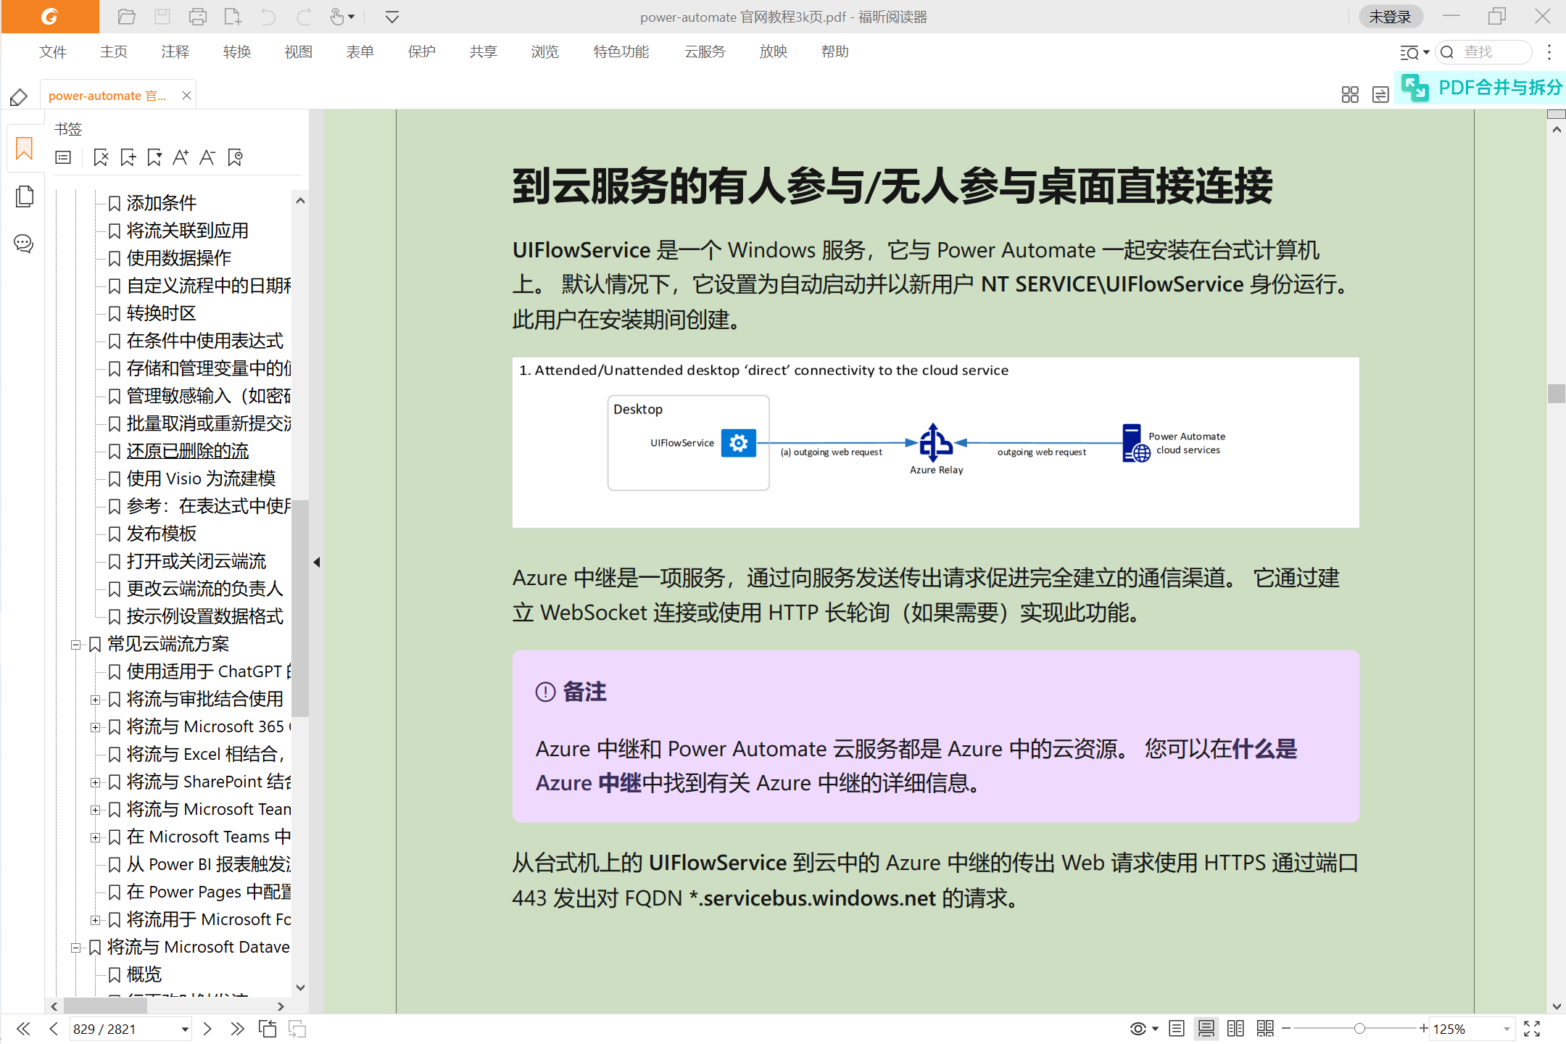The image size is (1566, 1044).
Task: Open the customize quick access toolbar dropdown
Action: [392, 17]
